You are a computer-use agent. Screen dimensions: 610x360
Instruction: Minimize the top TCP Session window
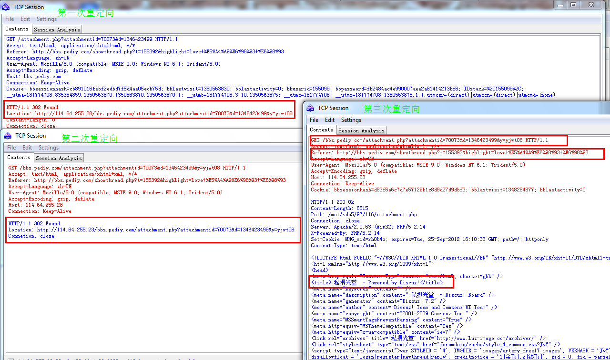560,5
